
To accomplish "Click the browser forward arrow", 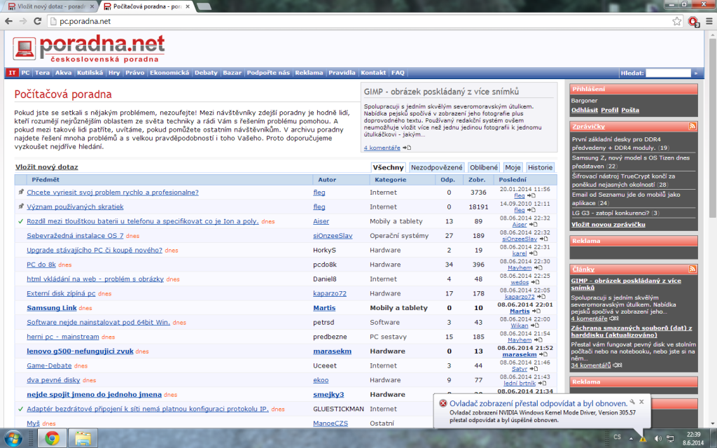I will pos(23,21).
